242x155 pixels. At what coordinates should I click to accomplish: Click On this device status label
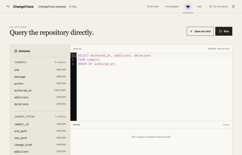[221, 7]
